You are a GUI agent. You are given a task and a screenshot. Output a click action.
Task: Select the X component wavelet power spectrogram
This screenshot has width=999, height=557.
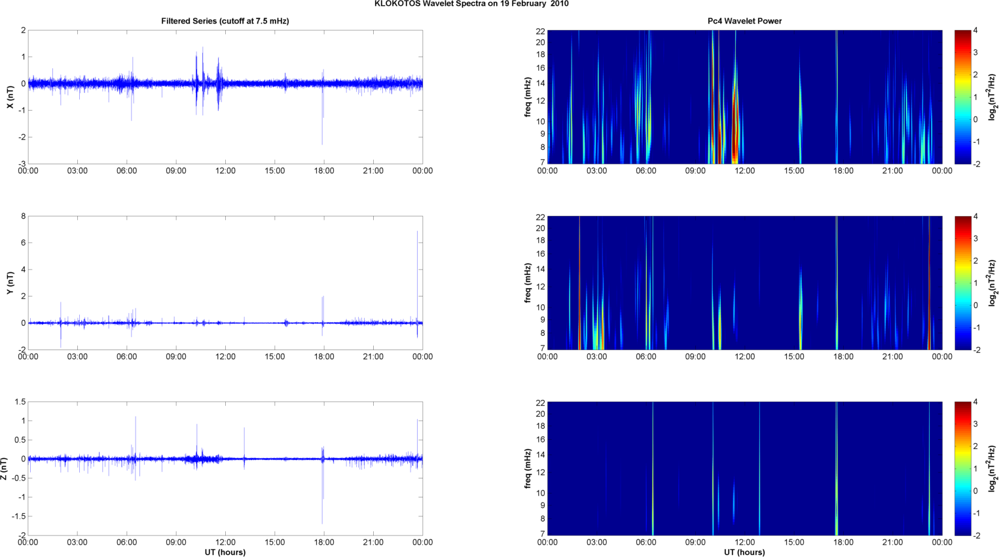[x=744, y=97]
